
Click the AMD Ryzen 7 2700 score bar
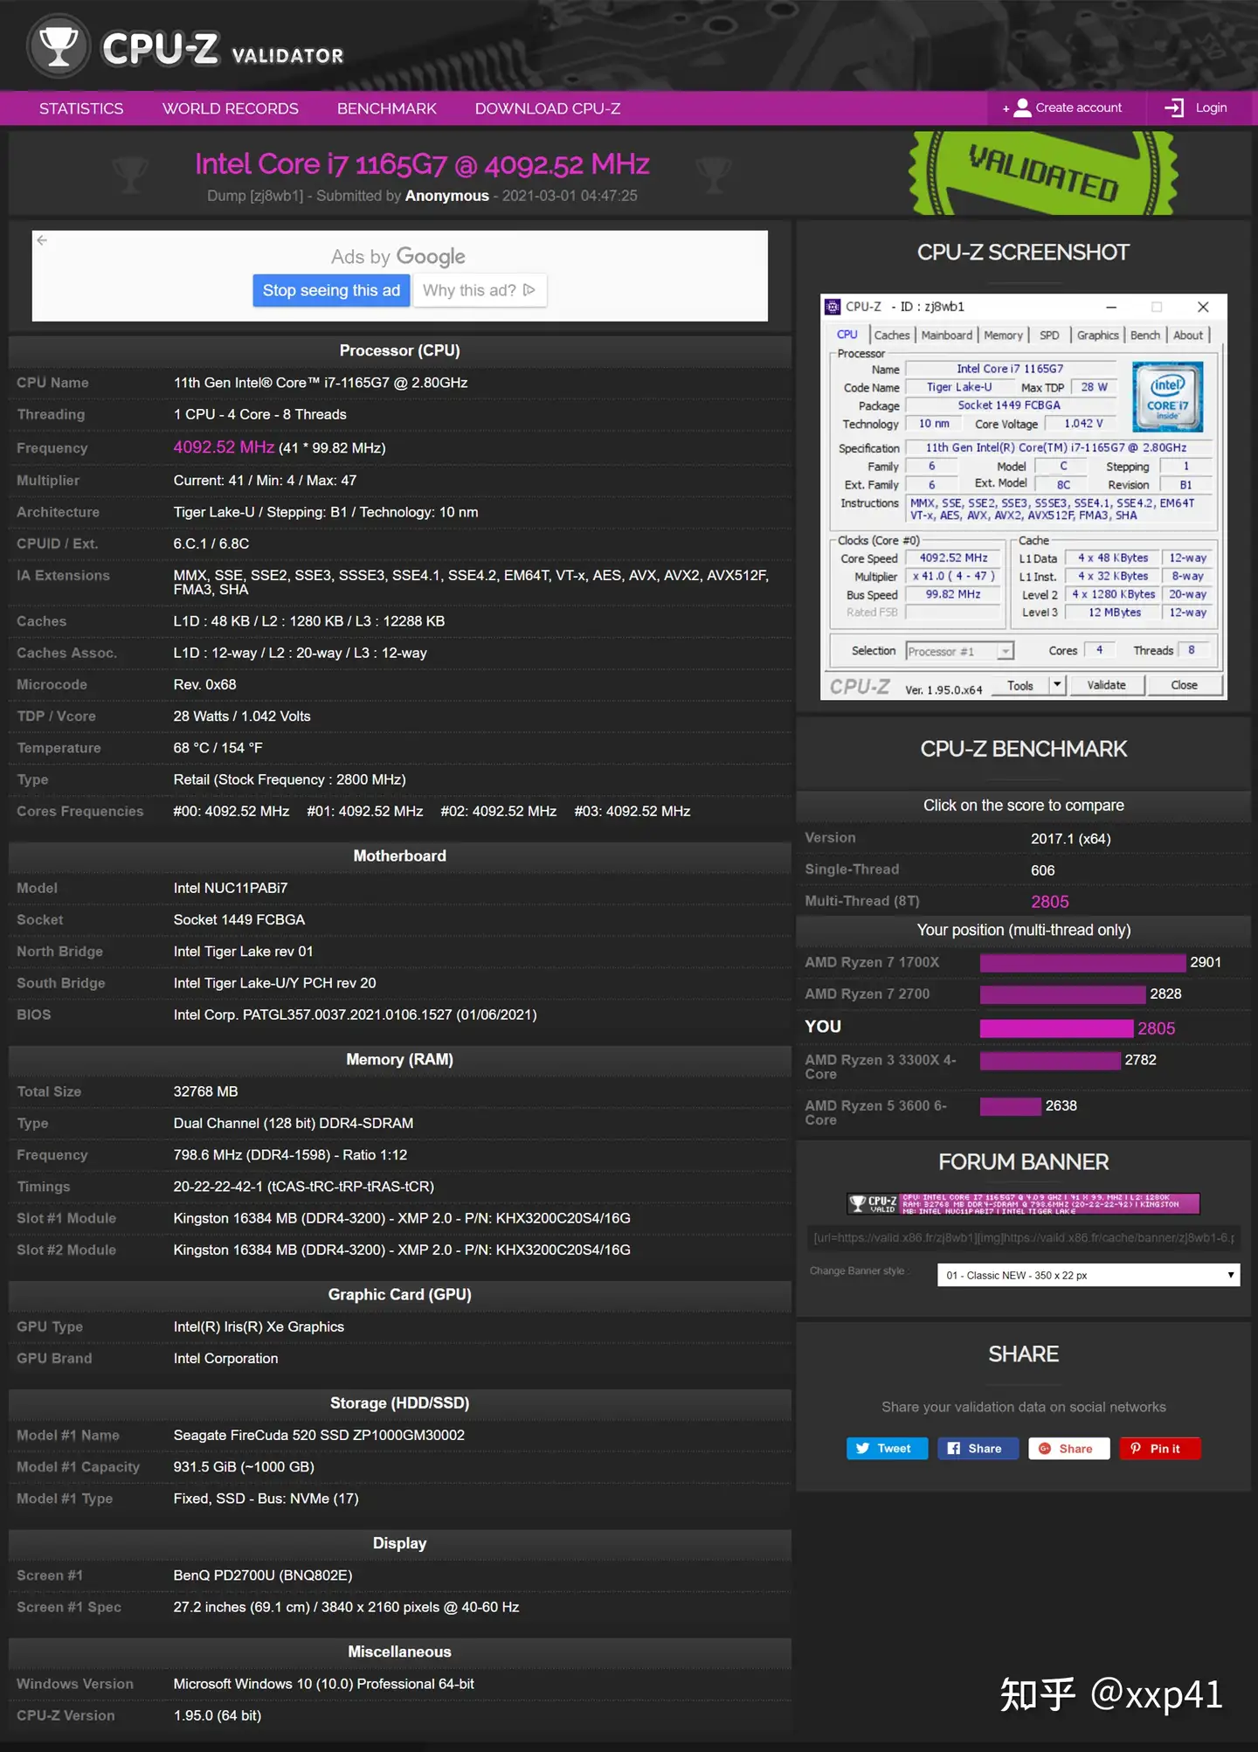pos(1062,994)
